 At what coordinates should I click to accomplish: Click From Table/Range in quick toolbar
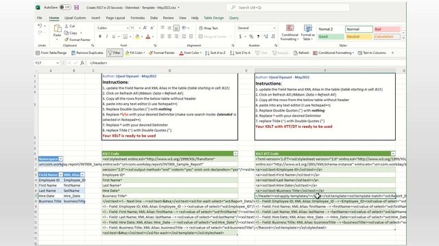pos(51,53)
